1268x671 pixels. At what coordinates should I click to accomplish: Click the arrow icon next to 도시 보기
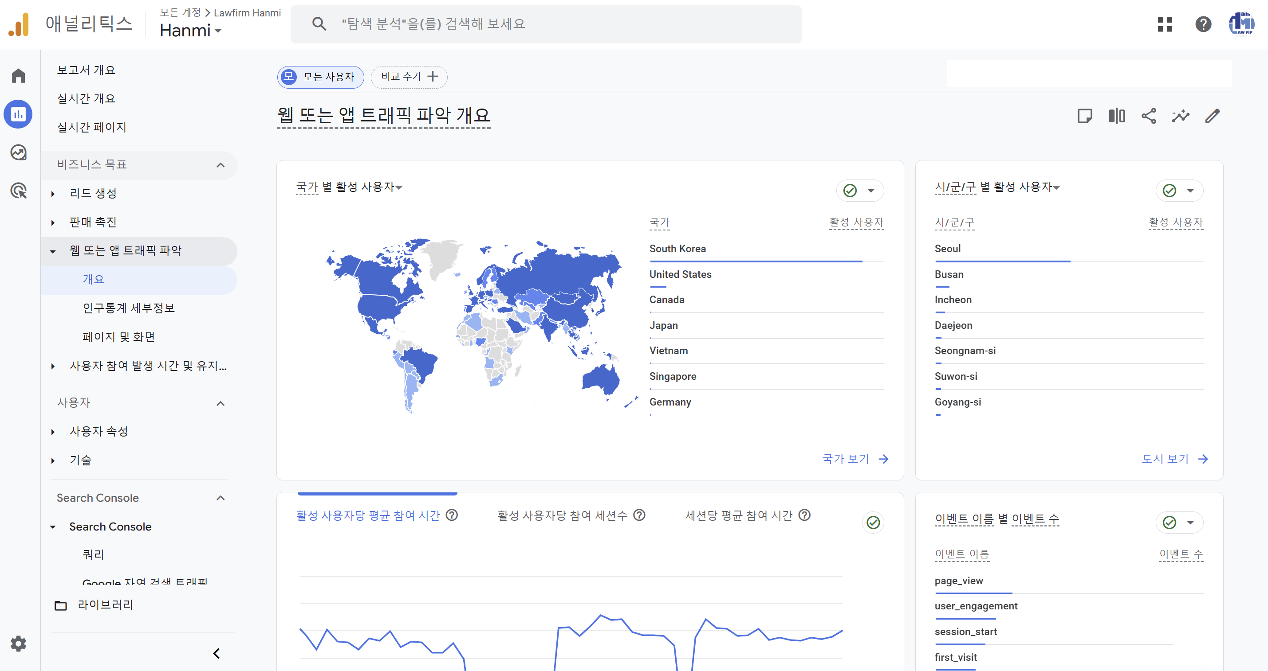point(1203,459)
